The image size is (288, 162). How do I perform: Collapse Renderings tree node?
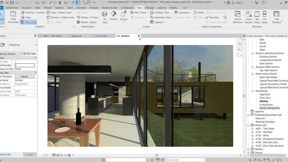click(x=252, y=91)
